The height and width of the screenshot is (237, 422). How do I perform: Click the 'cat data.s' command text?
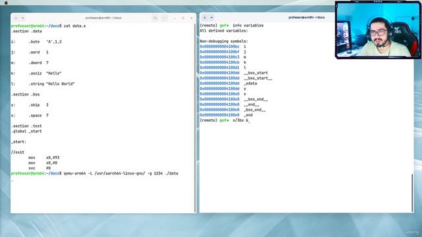(75, 26)
